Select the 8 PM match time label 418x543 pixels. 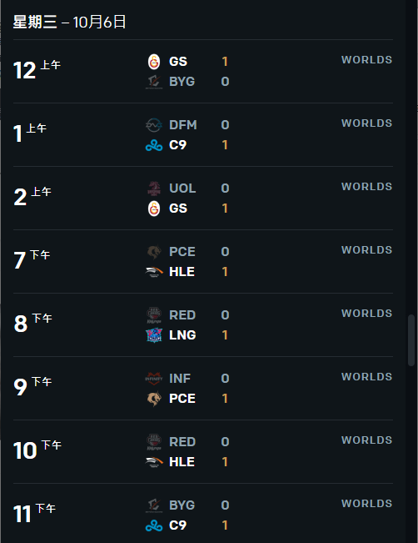(x=32, y=322)
